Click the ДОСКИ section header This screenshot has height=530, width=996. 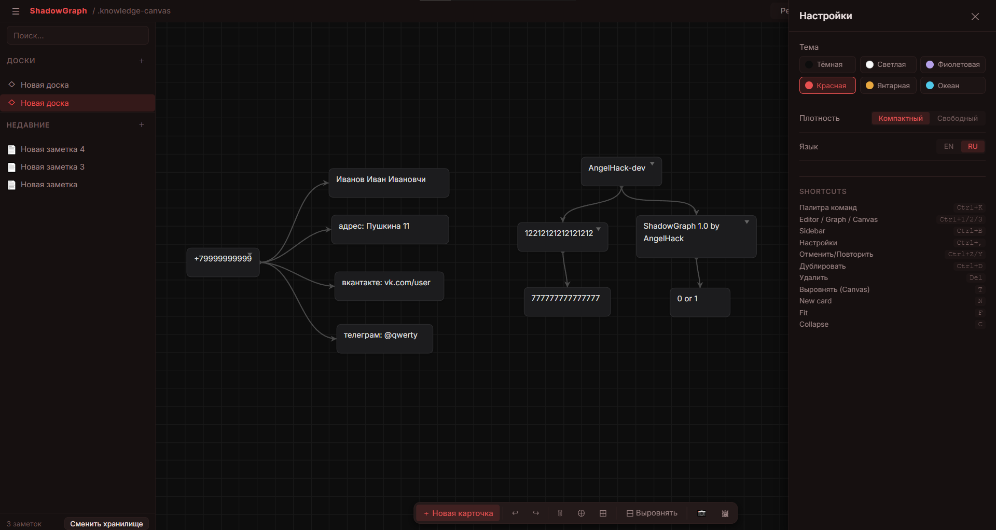click(x=21, y=61)
